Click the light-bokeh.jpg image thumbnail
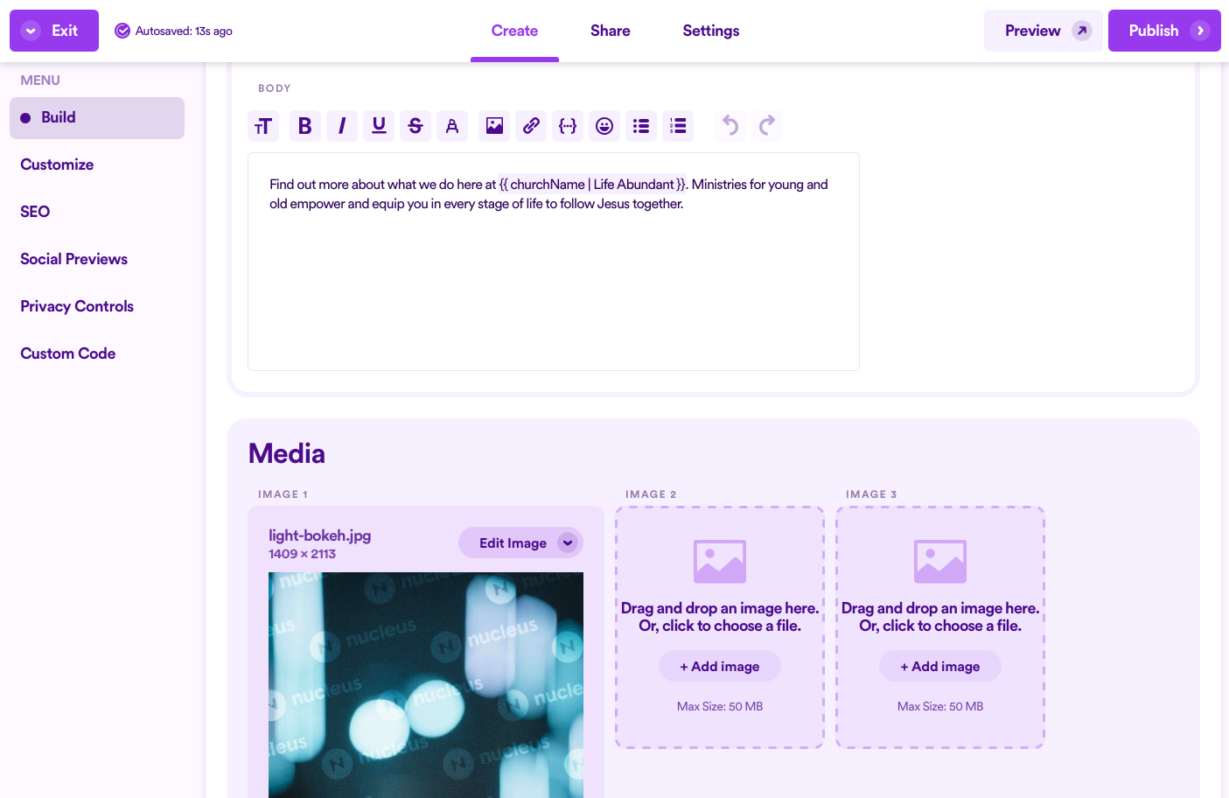The image size is (1229, 798). 426,685
